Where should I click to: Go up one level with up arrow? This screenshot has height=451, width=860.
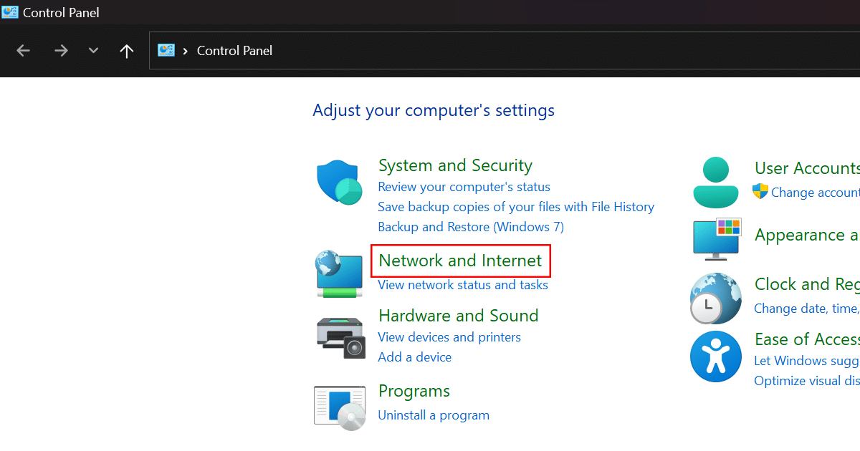[x=127, y=51]
